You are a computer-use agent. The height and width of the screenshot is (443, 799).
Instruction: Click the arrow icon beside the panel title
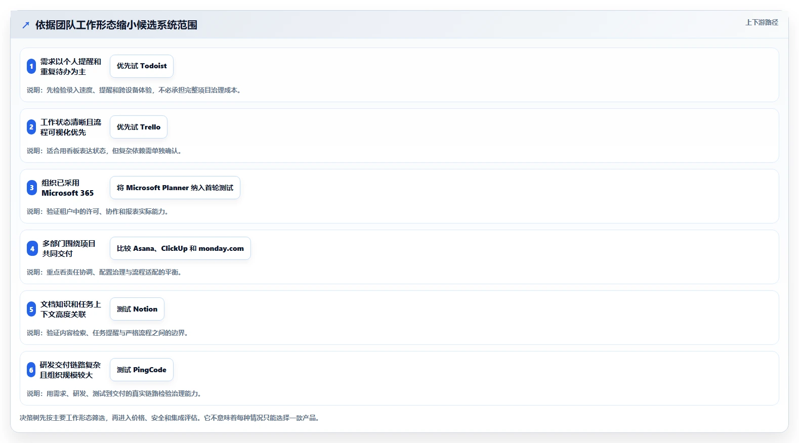pos(26,25)
